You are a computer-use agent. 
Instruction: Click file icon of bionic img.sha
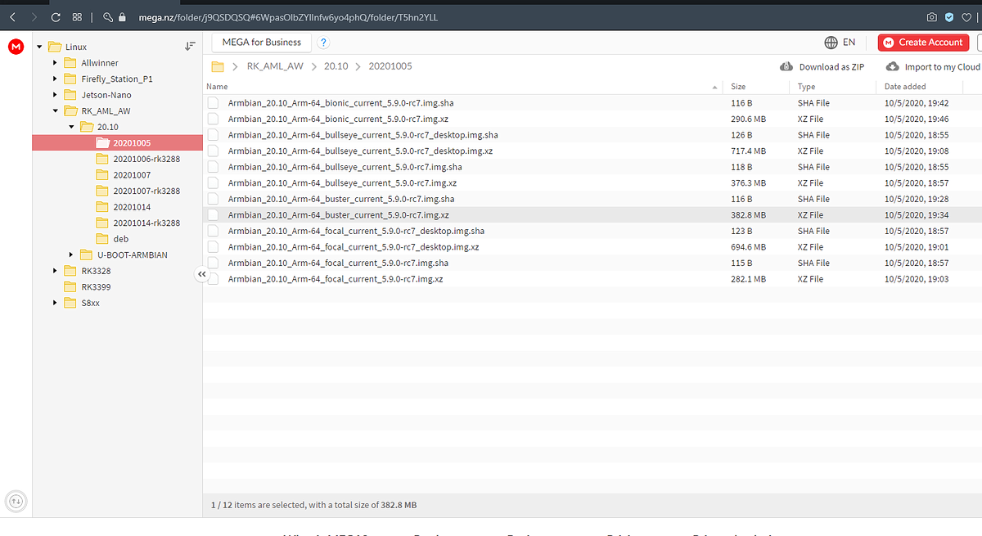point(213,103)
